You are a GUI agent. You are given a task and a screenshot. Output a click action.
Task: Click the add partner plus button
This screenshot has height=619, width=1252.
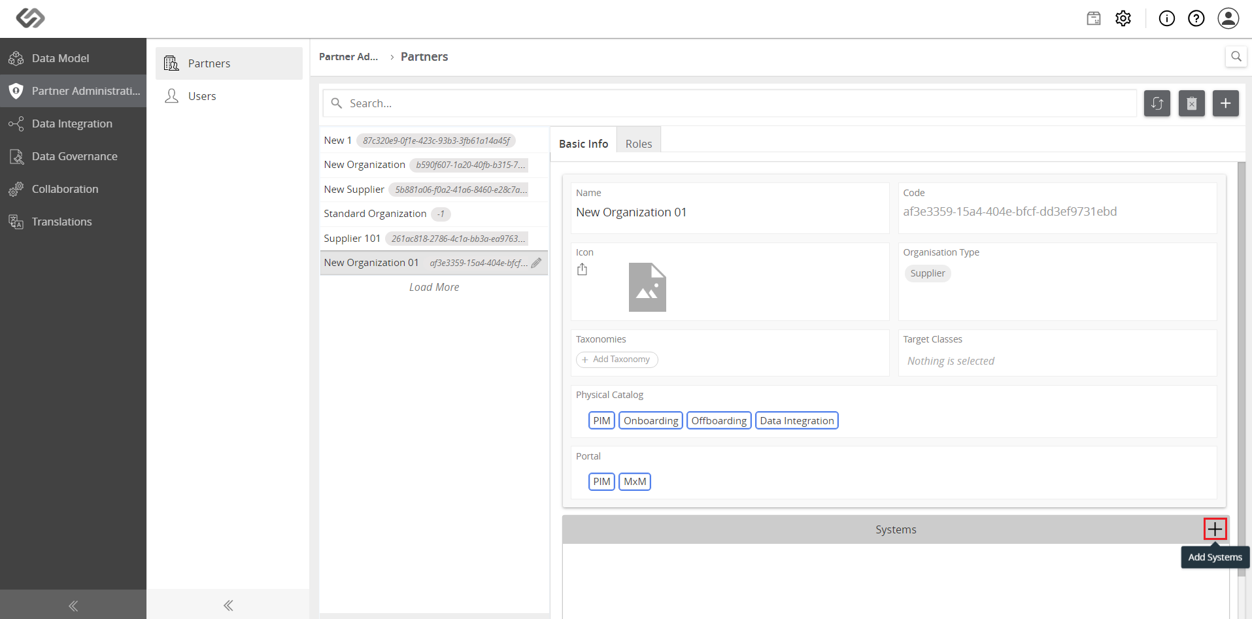coord(1226,103)
